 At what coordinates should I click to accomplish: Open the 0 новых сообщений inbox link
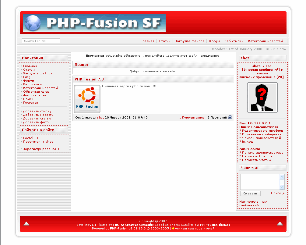click(x=261, y=70)
